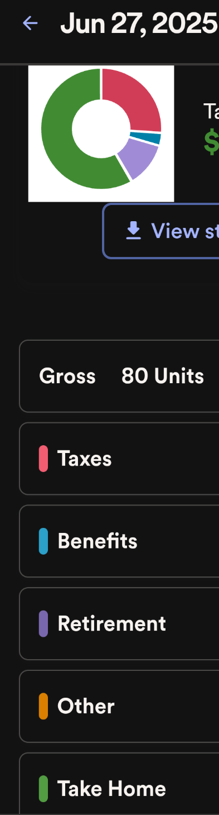Click the orange Other color marker
The height and width of the screenshot is (815, 219).
(x=43, y=707)
